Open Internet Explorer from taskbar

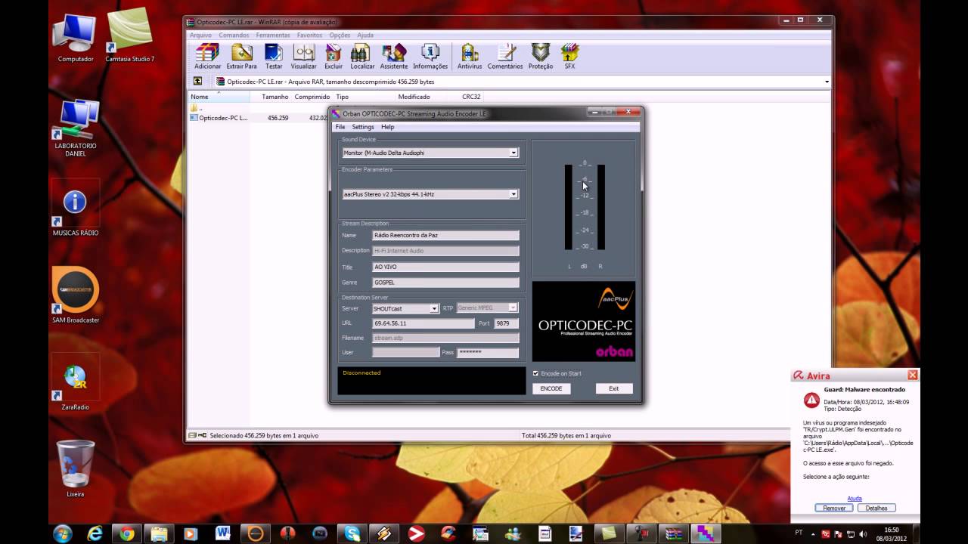[x=95, y=533]
